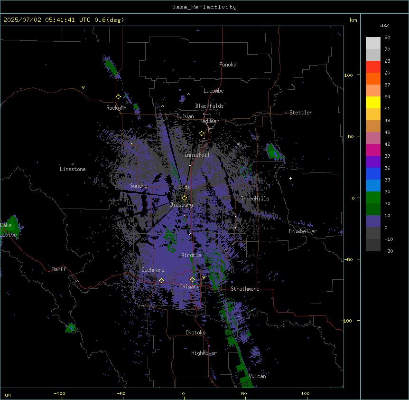Click the Limestone label
Viewport: 409px width, 400px height.
tap(73, 169)
